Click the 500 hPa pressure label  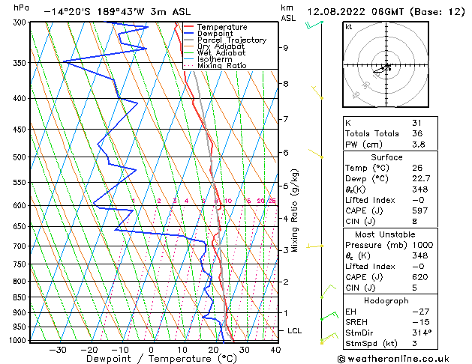(x=21, y=157)
